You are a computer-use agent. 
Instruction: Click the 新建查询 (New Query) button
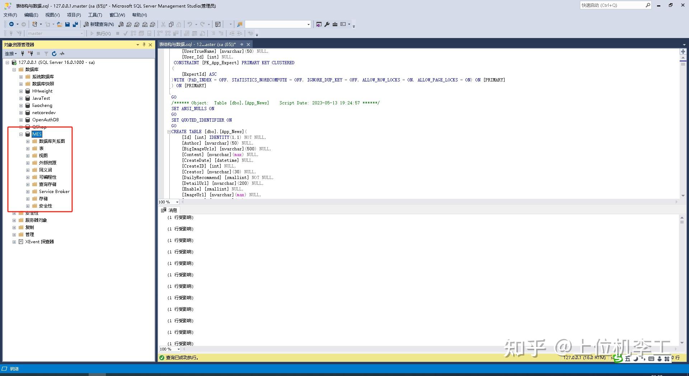99,24
